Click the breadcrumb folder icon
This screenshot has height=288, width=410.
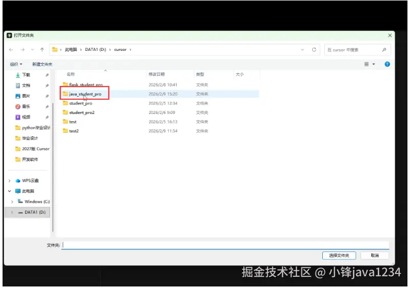[55, 49]
